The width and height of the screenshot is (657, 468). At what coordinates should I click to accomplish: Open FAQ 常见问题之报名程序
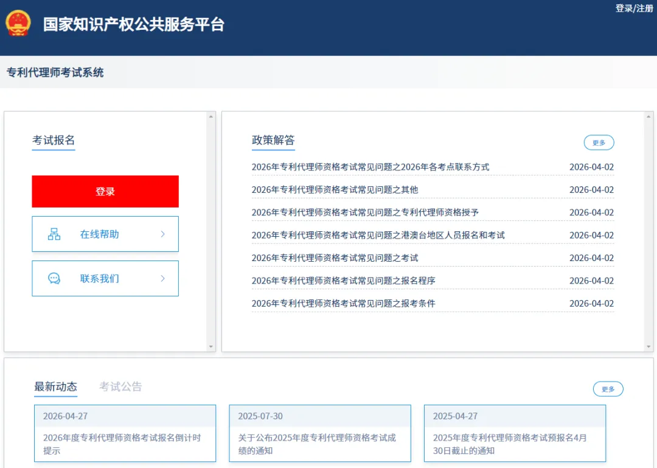point(343,280)
